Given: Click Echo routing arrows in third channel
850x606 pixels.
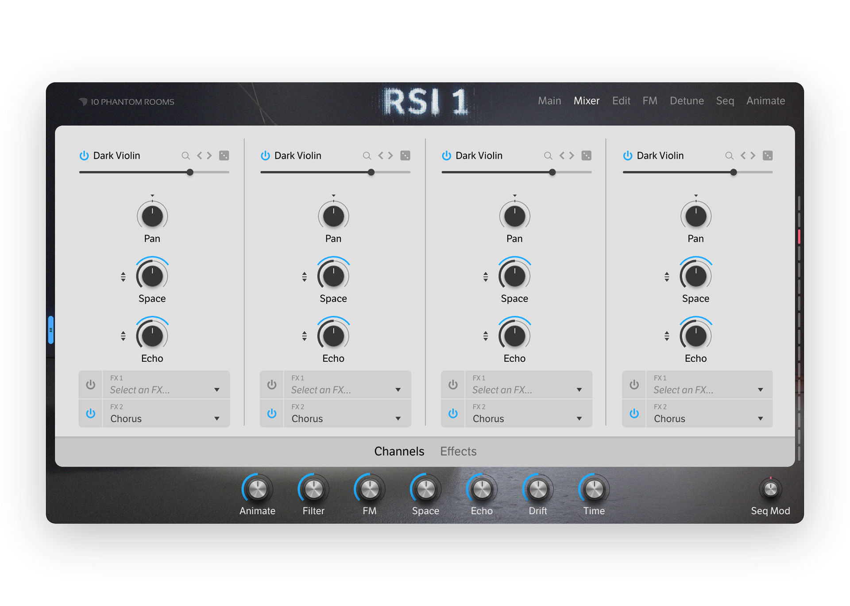Looking at the screenshot, I should point(486,336).
